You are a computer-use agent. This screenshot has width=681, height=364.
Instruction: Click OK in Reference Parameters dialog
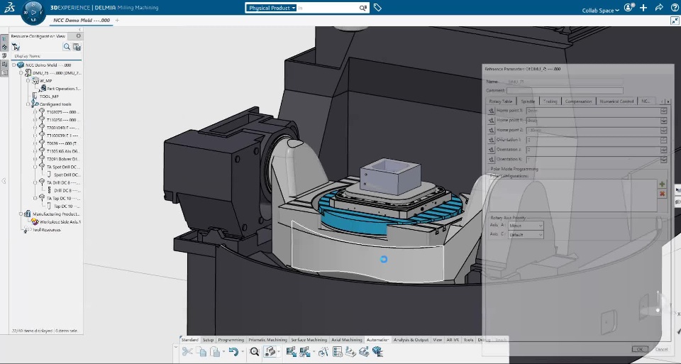639,349
